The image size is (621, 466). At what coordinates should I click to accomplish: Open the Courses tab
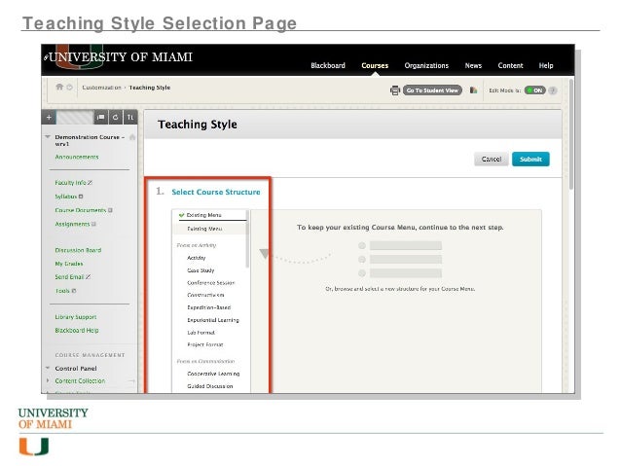[375, 66]
